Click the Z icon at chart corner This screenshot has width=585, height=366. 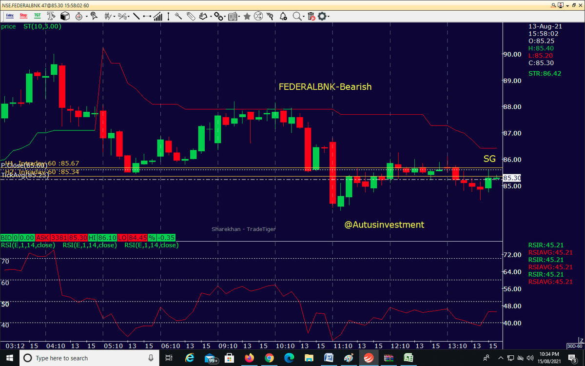(x=581, y=340)
